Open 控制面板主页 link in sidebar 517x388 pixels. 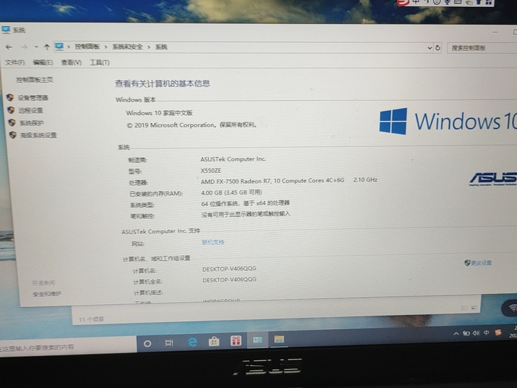tap(35, 80)
